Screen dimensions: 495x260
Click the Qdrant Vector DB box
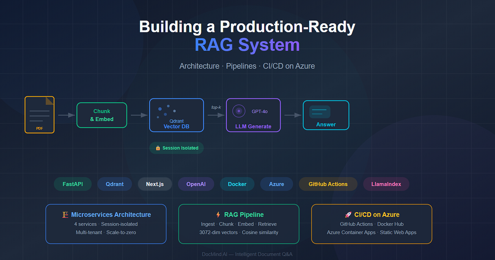[176, 115]
